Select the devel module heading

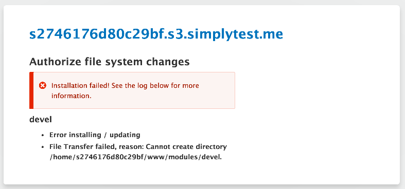pos(41,119)
